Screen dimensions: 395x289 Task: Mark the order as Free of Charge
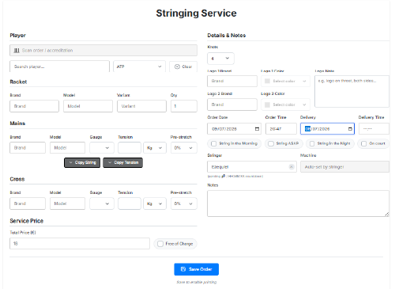160,244
